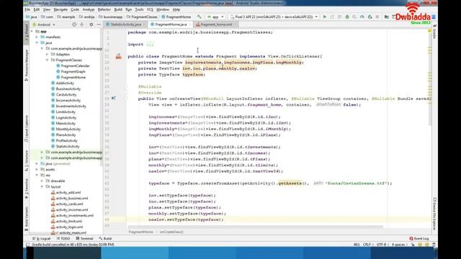
Task: Open Build Variants side tab
Action: [26, 219]
